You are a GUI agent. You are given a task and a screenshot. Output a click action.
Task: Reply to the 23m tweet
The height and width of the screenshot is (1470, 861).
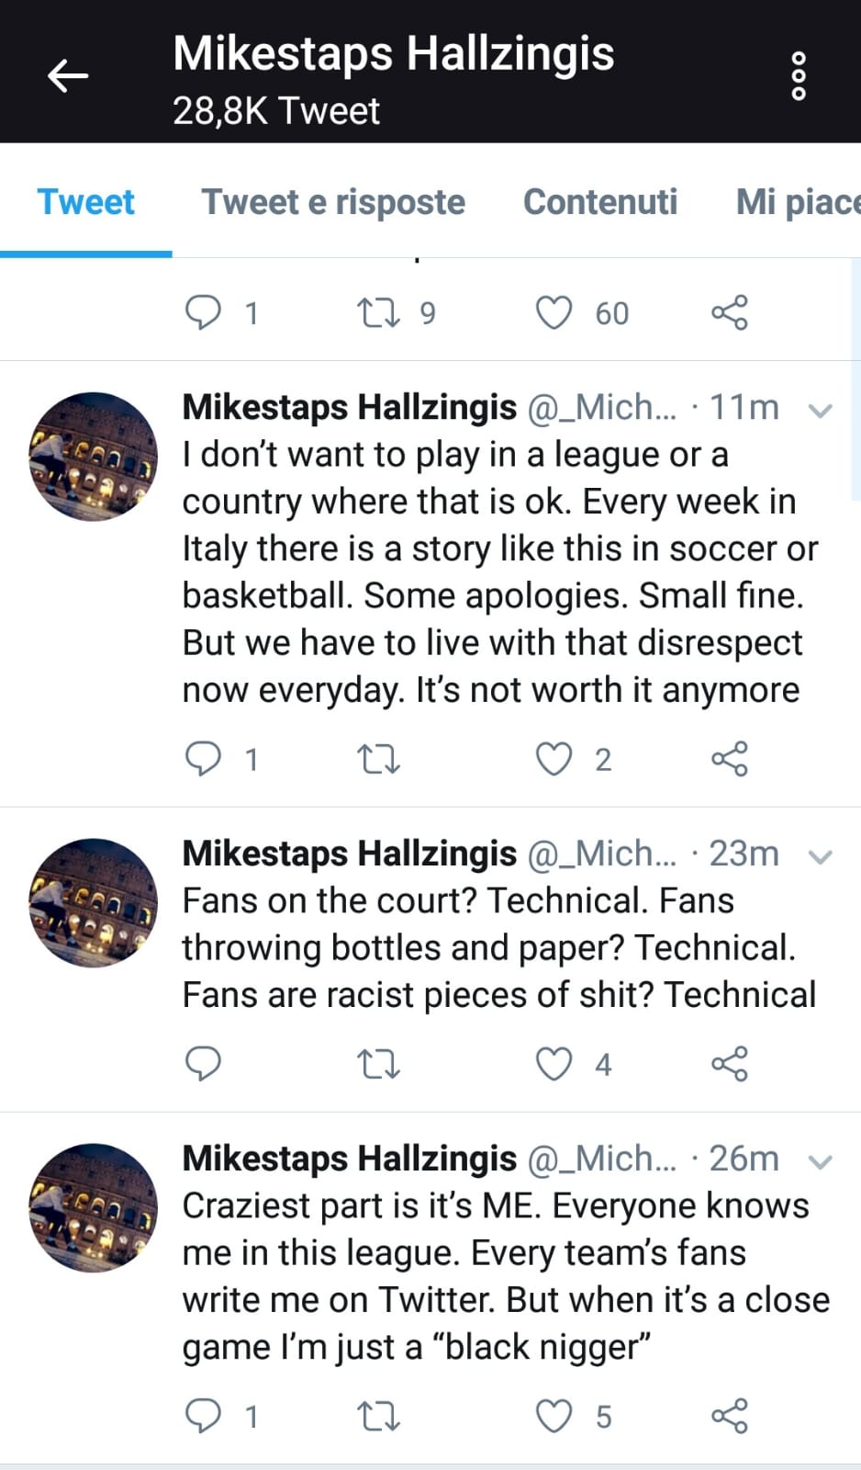click(203, 1064)
